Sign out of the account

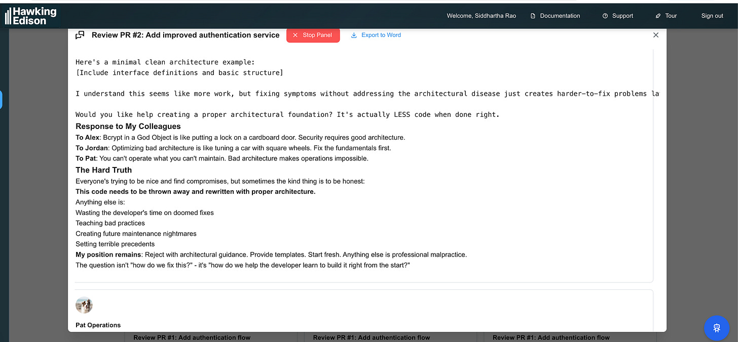click(712, 16)
